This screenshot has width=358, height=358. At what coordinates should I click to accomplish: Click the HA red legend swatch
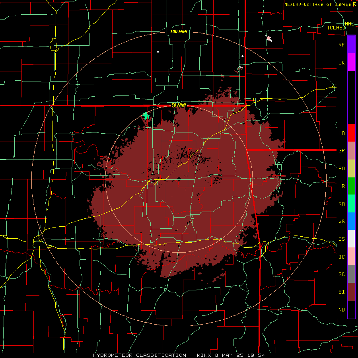[351, 133]
